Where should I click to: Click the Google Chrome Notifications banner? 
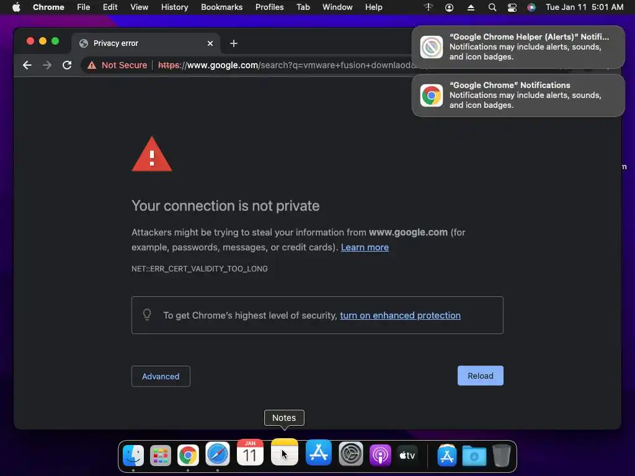click(x=518, y=95)
